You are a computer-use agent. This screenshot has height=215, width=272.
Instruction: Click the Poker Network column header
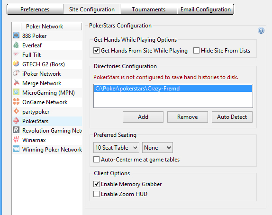tap(51, 27)
